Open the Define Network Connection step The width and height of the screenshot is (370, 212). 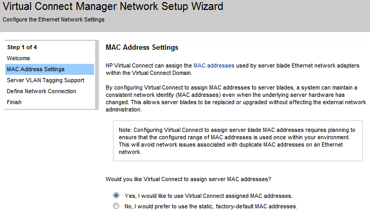click(42, 91)
